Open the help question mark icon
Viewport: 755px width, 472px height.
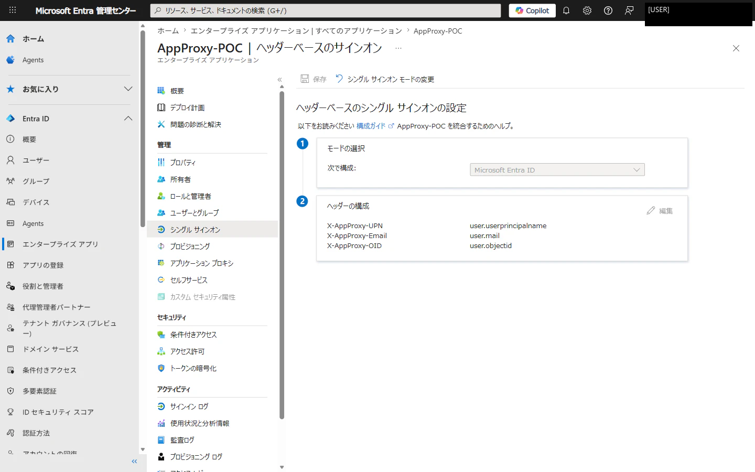[x=608, y=10]
